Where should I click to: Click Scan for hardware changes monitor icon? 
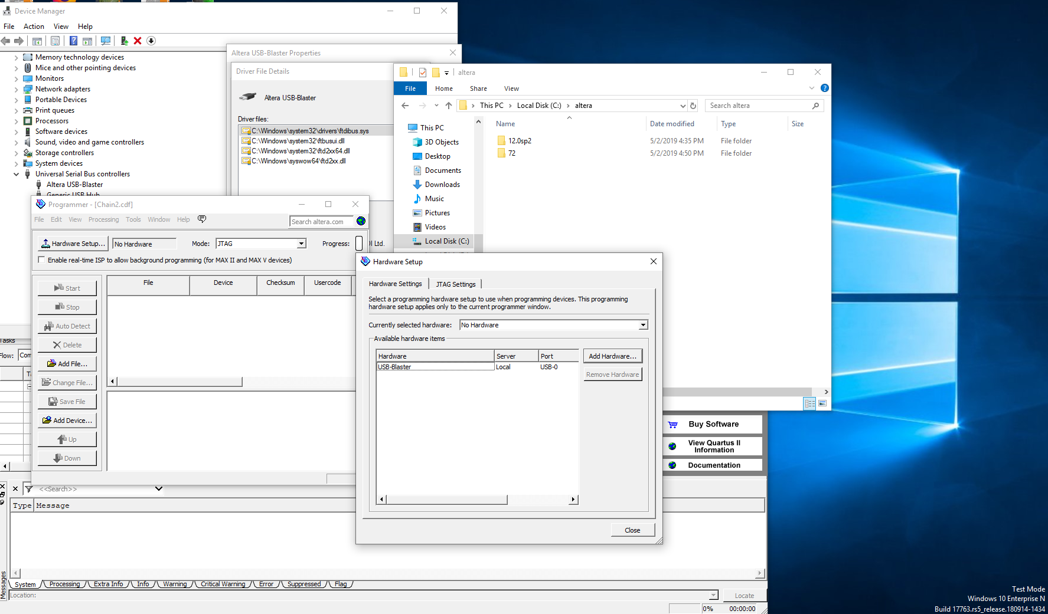coord(106,41)
